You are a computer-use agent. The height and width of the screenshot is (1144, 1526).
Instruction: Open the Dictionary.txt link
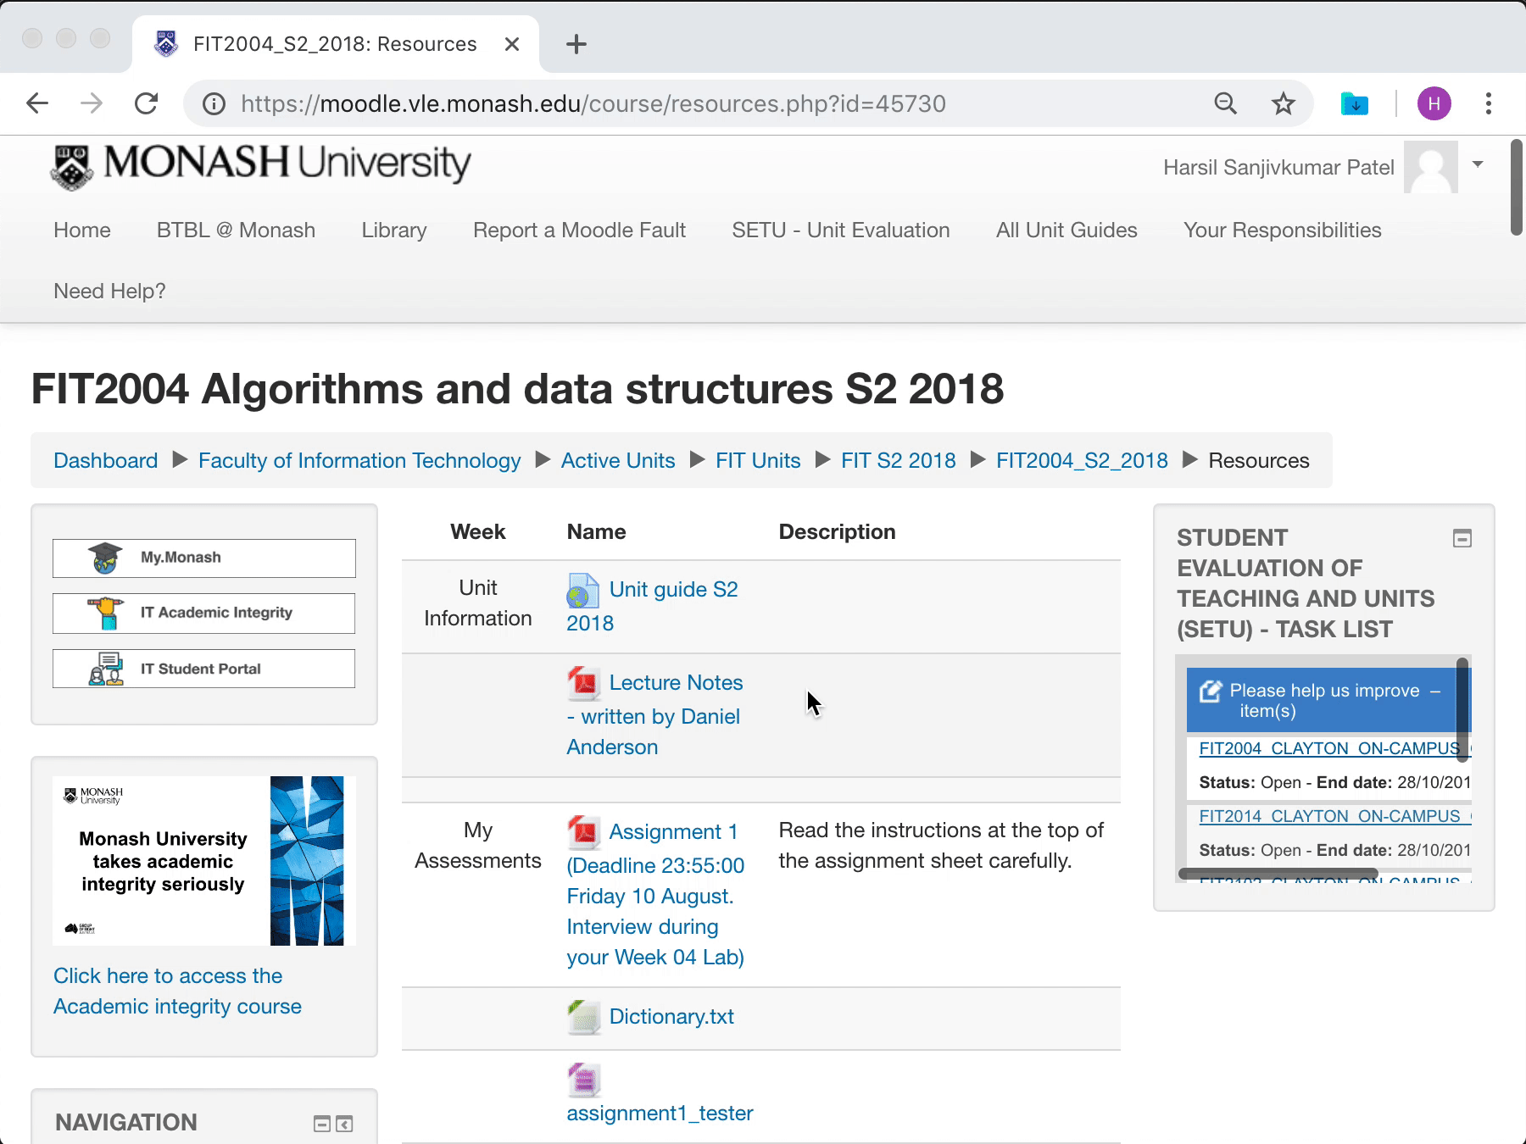pyautogui.click(x=671, y=1017)
